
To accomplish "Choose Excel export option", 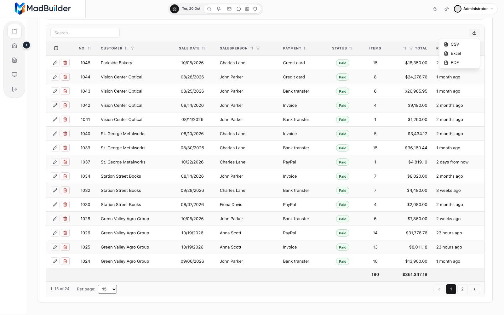I will (460, 54).
